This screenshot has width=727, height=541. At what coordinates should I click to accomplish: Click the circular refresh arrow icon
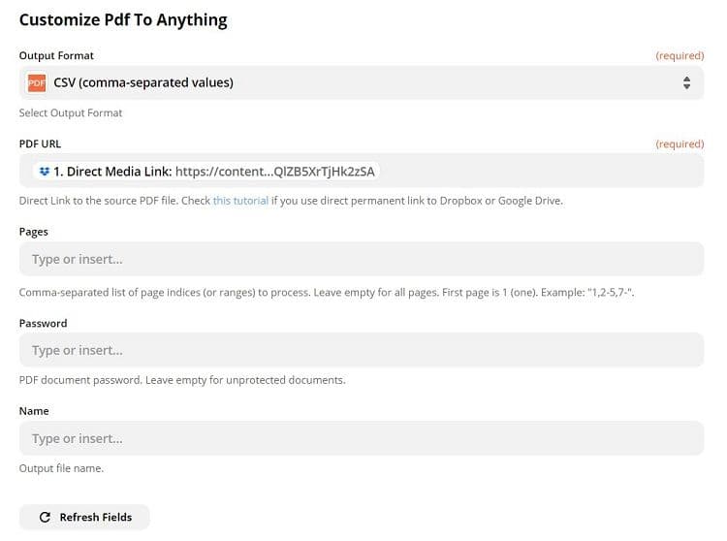coord(45,518)
